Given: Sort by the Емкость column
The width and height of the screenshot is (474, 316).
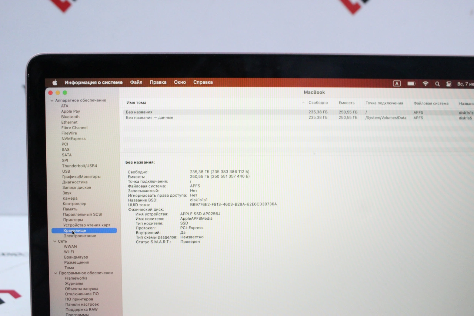Looking at the screenshot, I should click(x=347, y=103).
